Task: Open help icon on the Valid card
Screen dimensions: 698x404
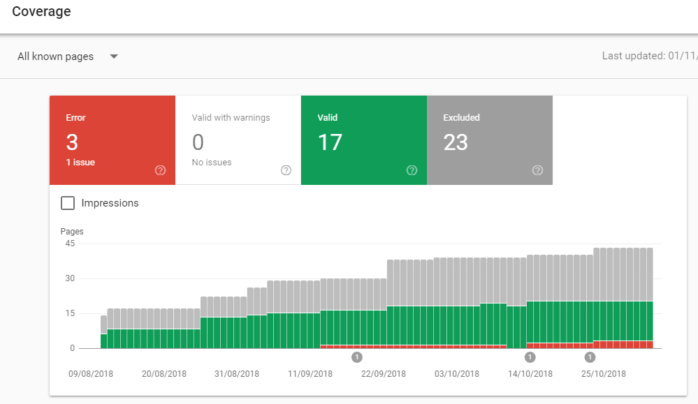Action: pyautogui.click(x=412, y=170)
